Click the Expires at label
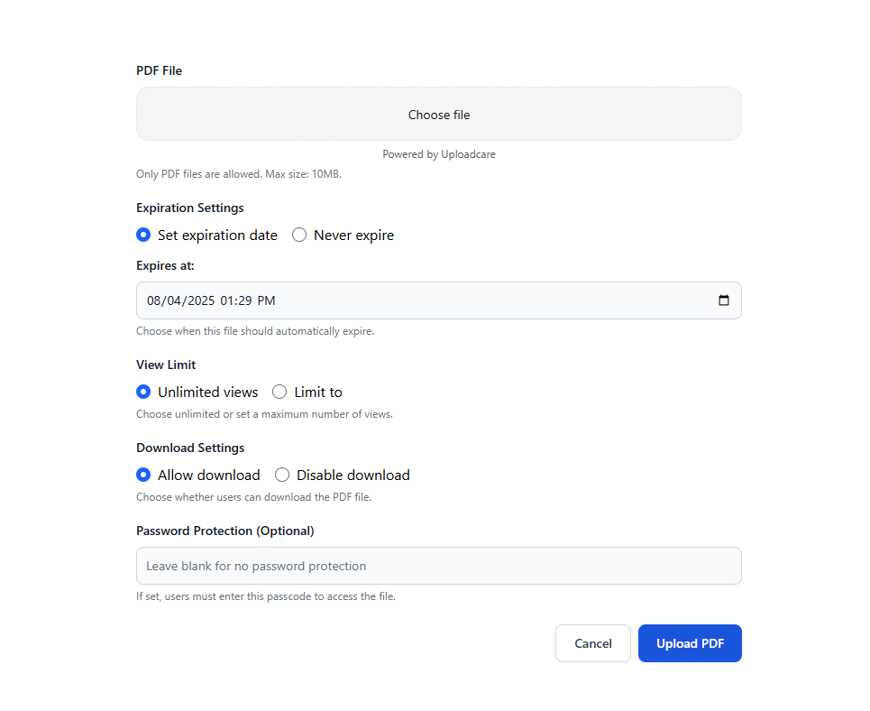This screenshot has height=711, width=870. click(165, 265)
